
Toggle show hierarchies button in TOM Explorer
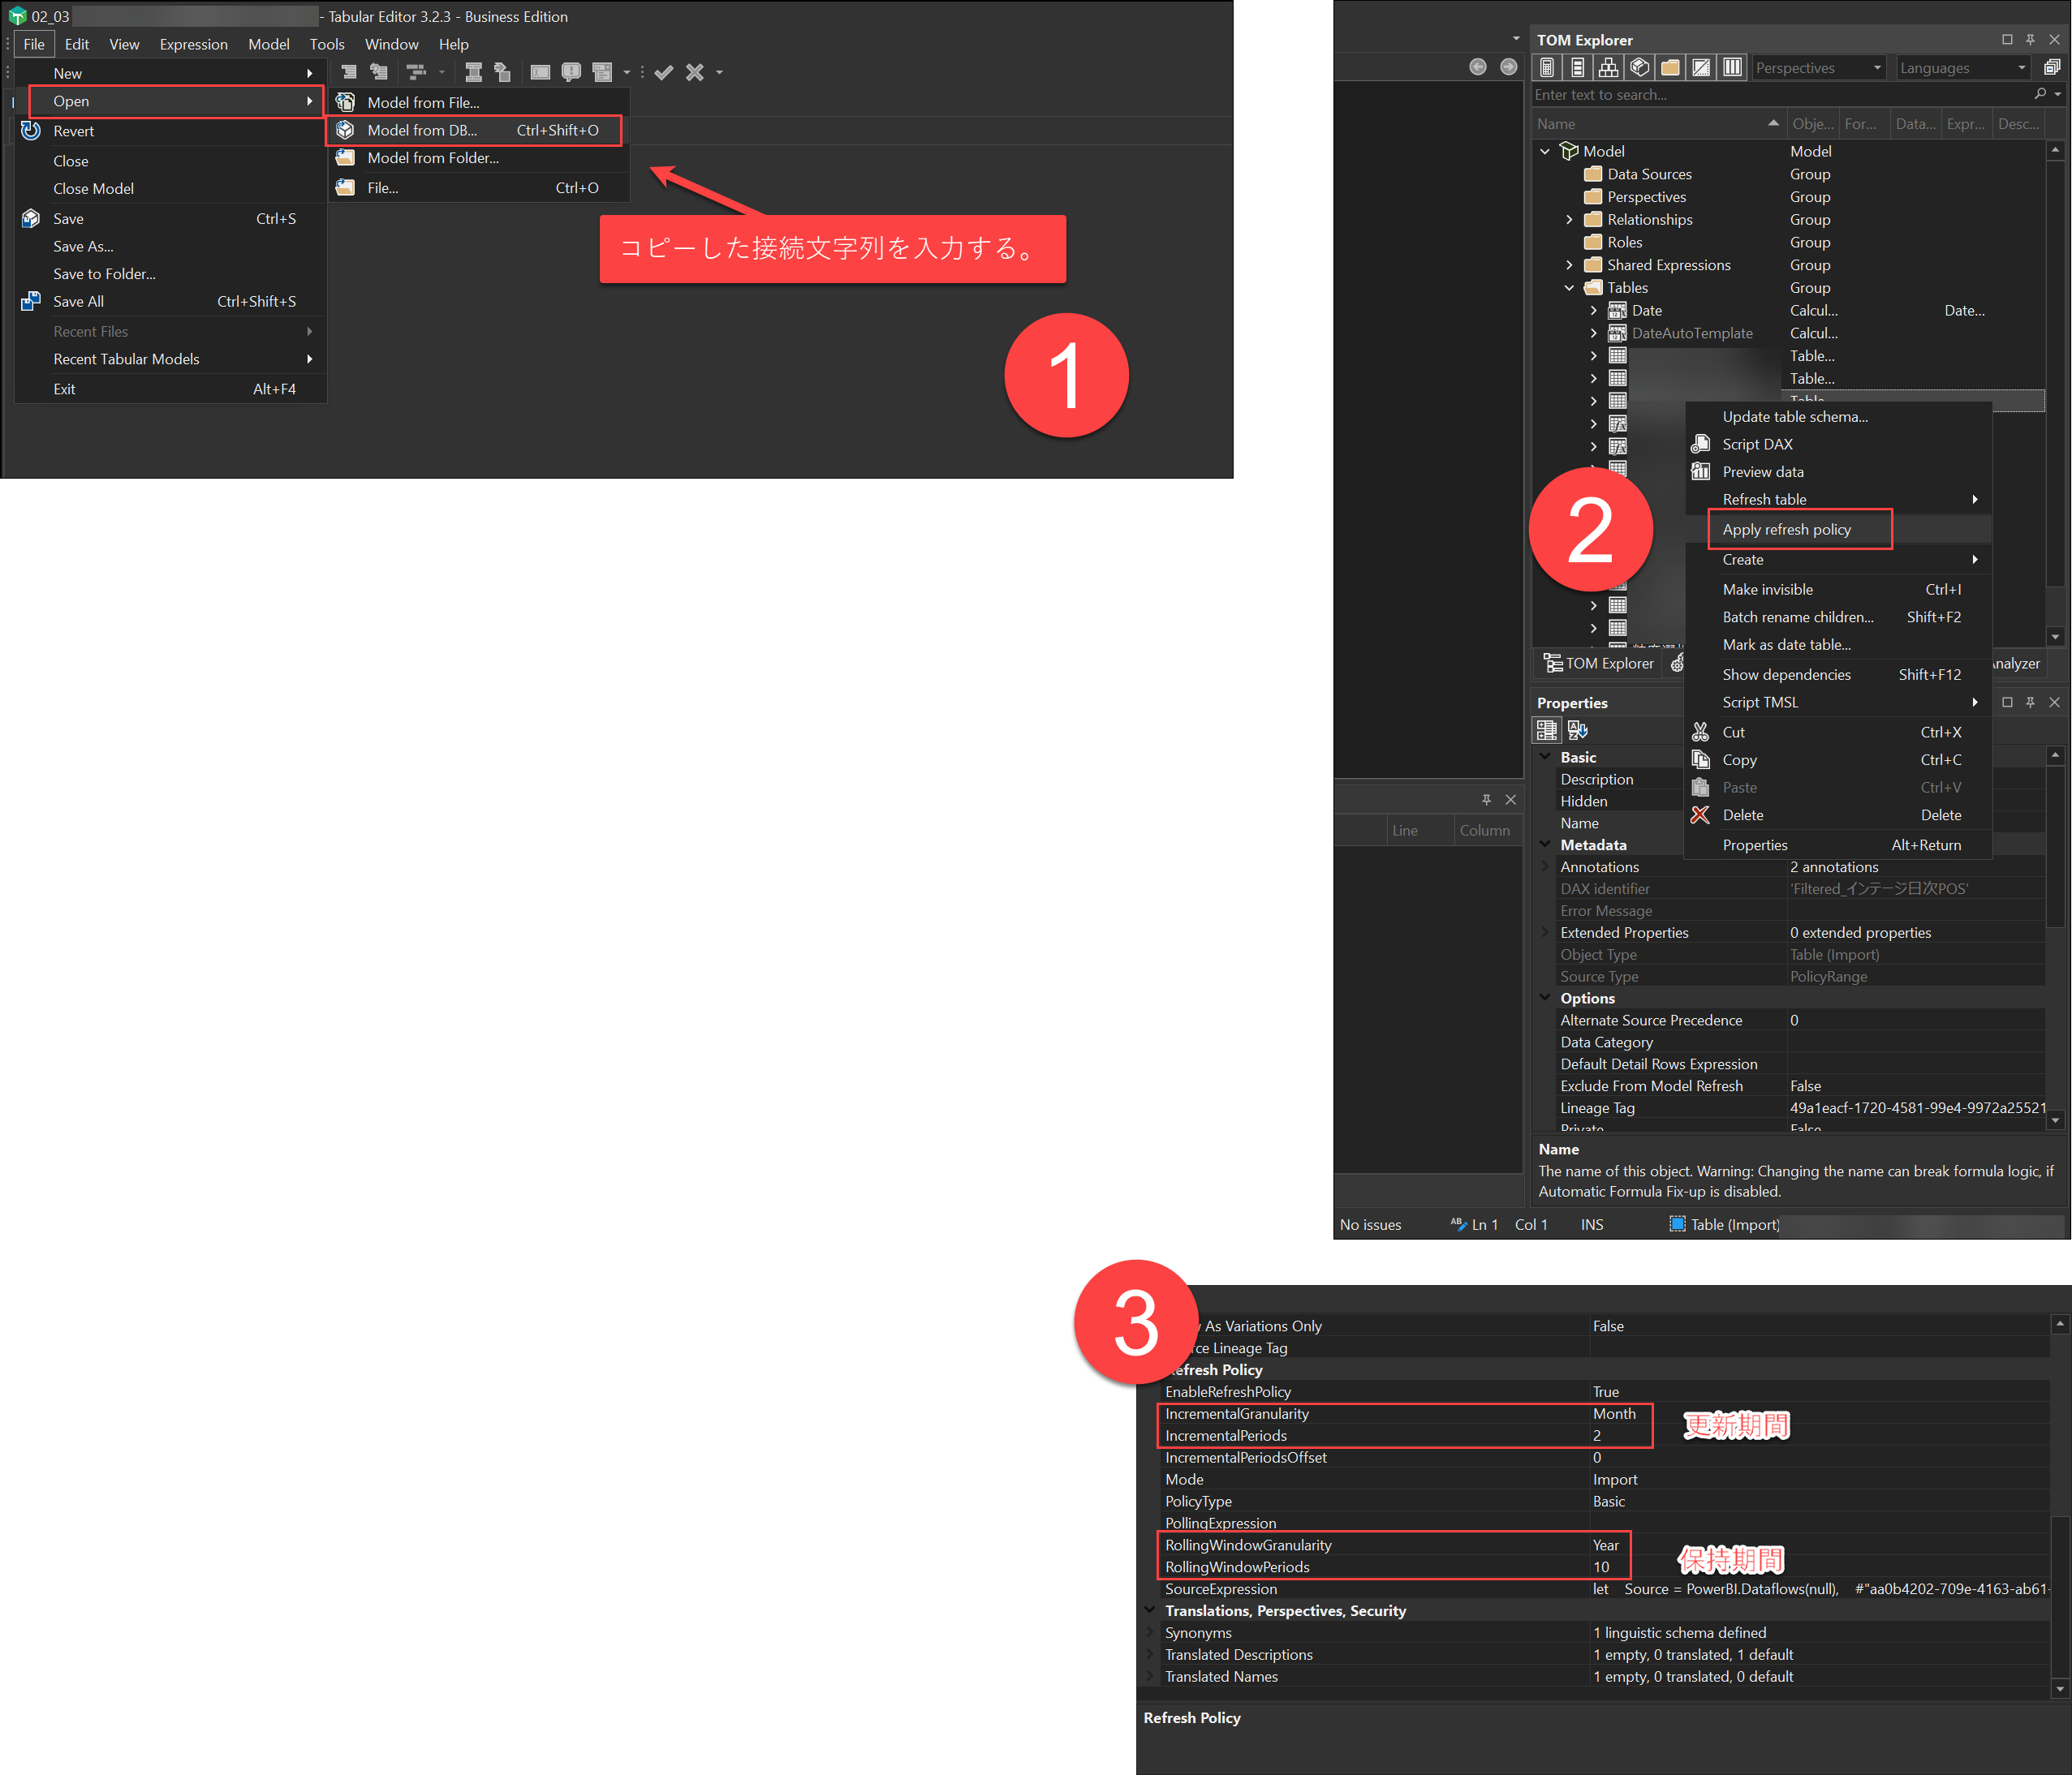[x=1608, y=68]
